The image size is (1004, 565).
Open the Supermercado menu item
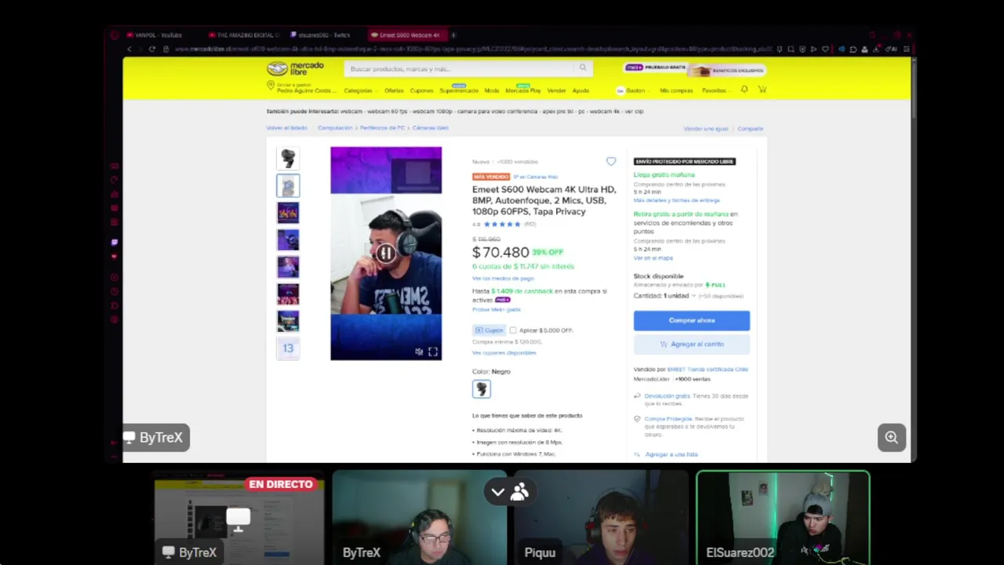pyautogui.click(x=459, y=91)
